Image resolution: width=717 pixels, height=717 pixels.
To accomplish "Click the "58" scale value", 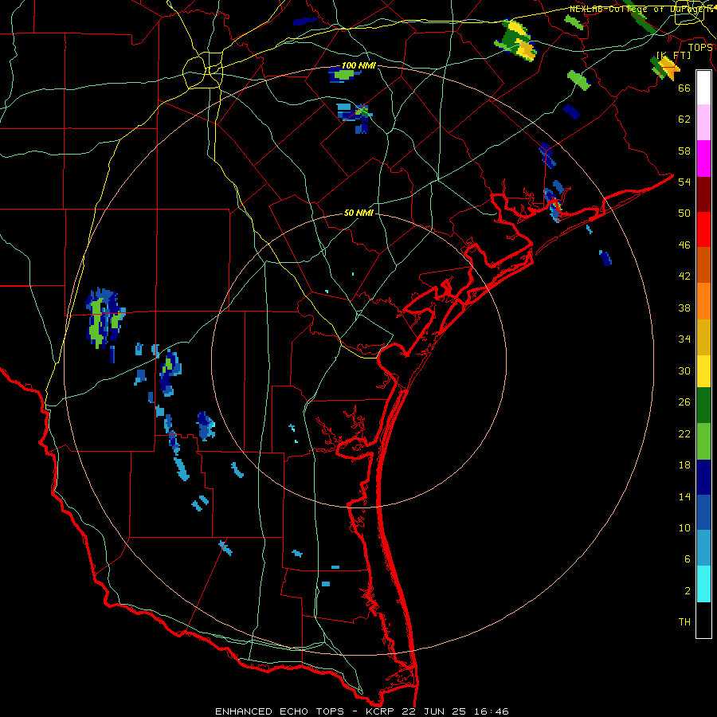I will tap(684, 151).
